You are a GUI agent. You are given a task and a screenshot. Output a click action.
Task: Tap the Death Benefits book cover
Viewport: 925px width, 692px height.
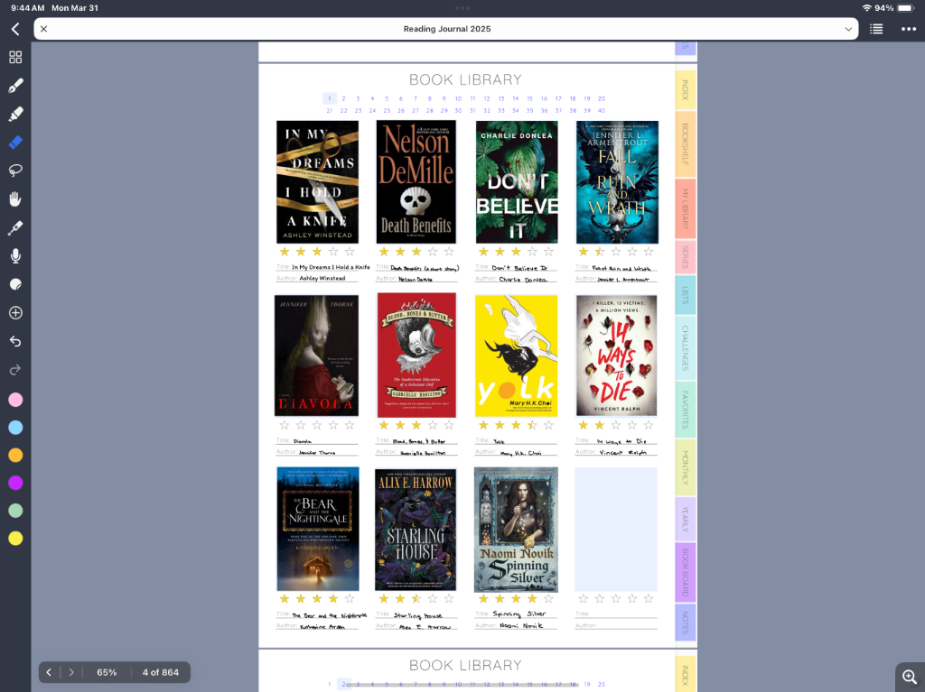coord(416,182)
